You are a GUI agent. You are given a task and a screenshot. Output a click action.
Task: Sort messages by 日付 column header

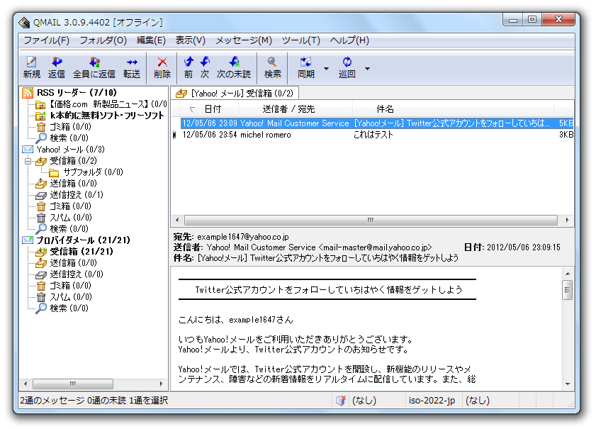(212, 109)
